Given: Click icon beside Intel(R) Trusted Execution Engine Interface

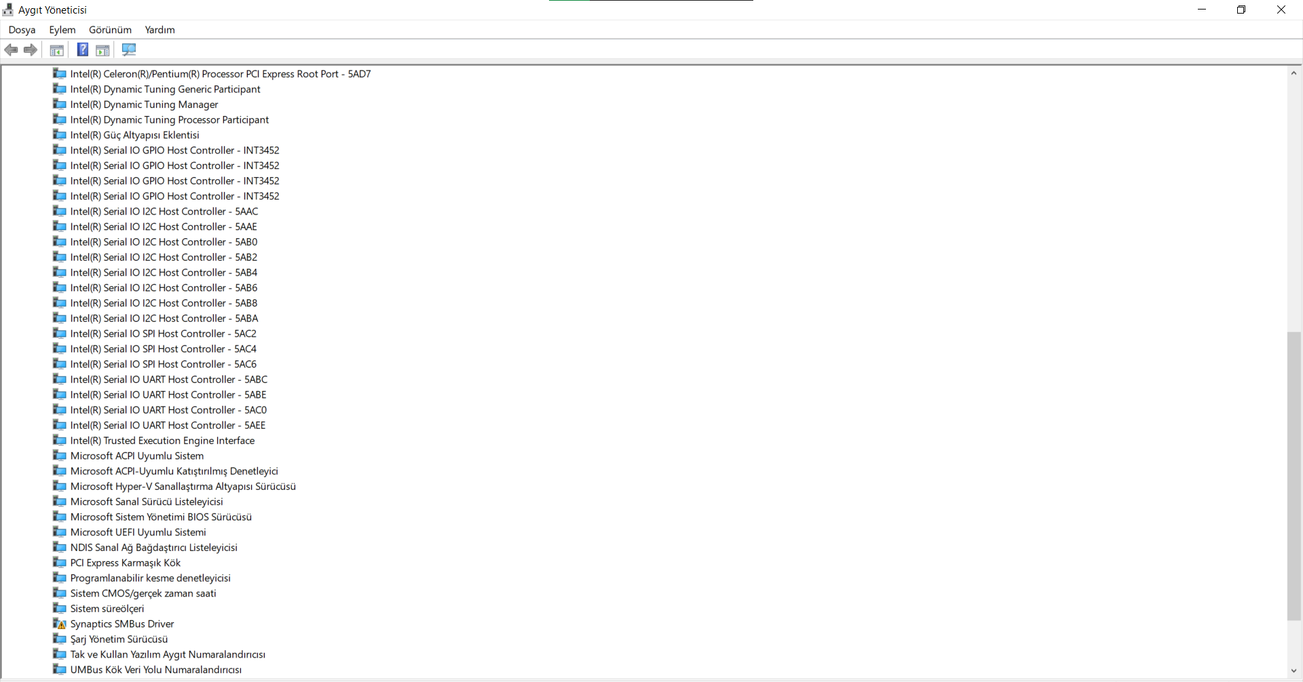Looking at the screenshot, I should point(60,440).
